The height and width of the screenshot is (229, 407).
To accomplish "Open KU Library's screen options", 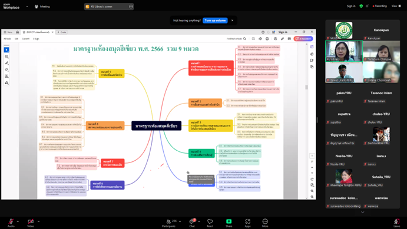I will coord(131,6).
